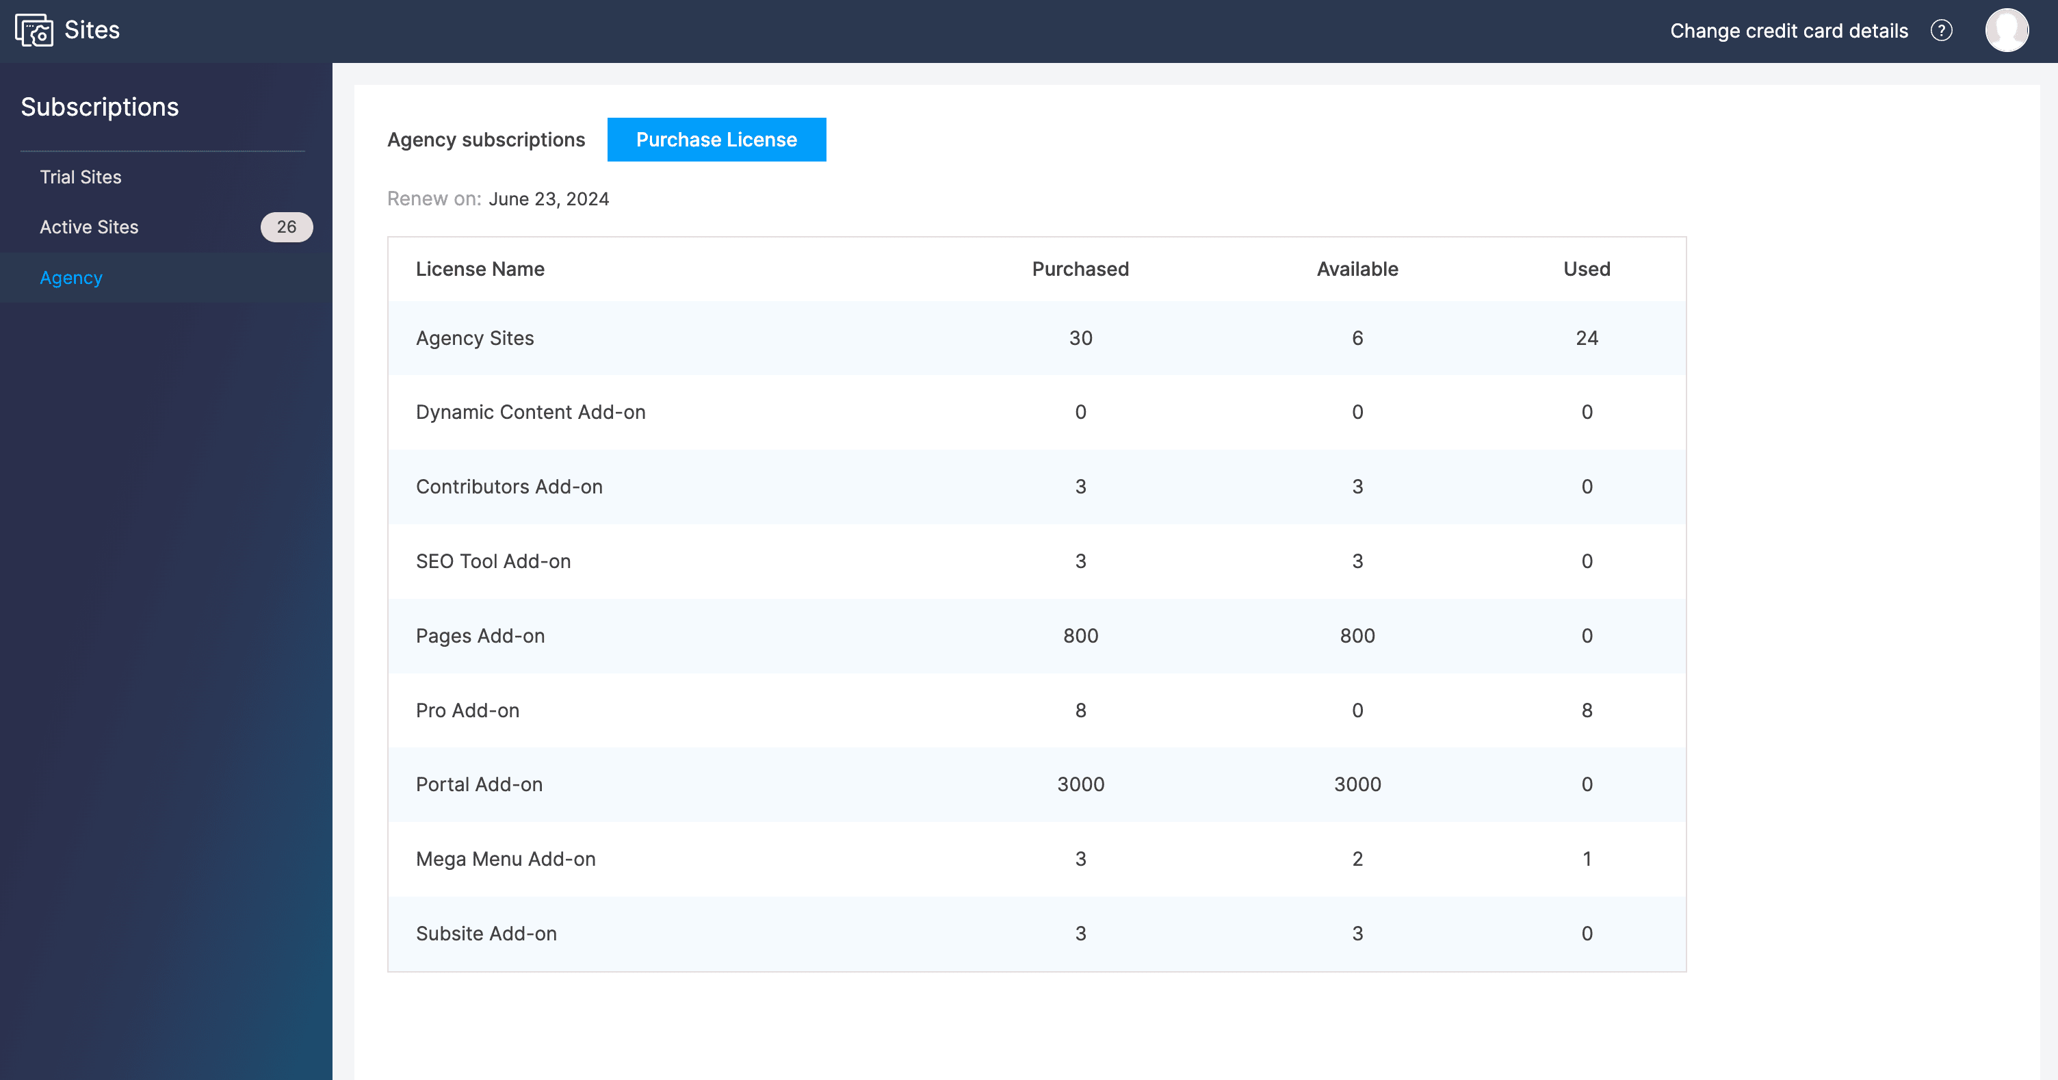Click the Purchased column header

(x=1080, y=270)
